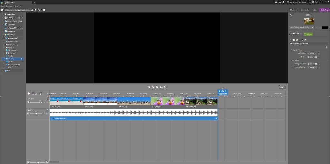Expand the Dokumenty folder node
The image size is (330, 164).
click(4, 53)
